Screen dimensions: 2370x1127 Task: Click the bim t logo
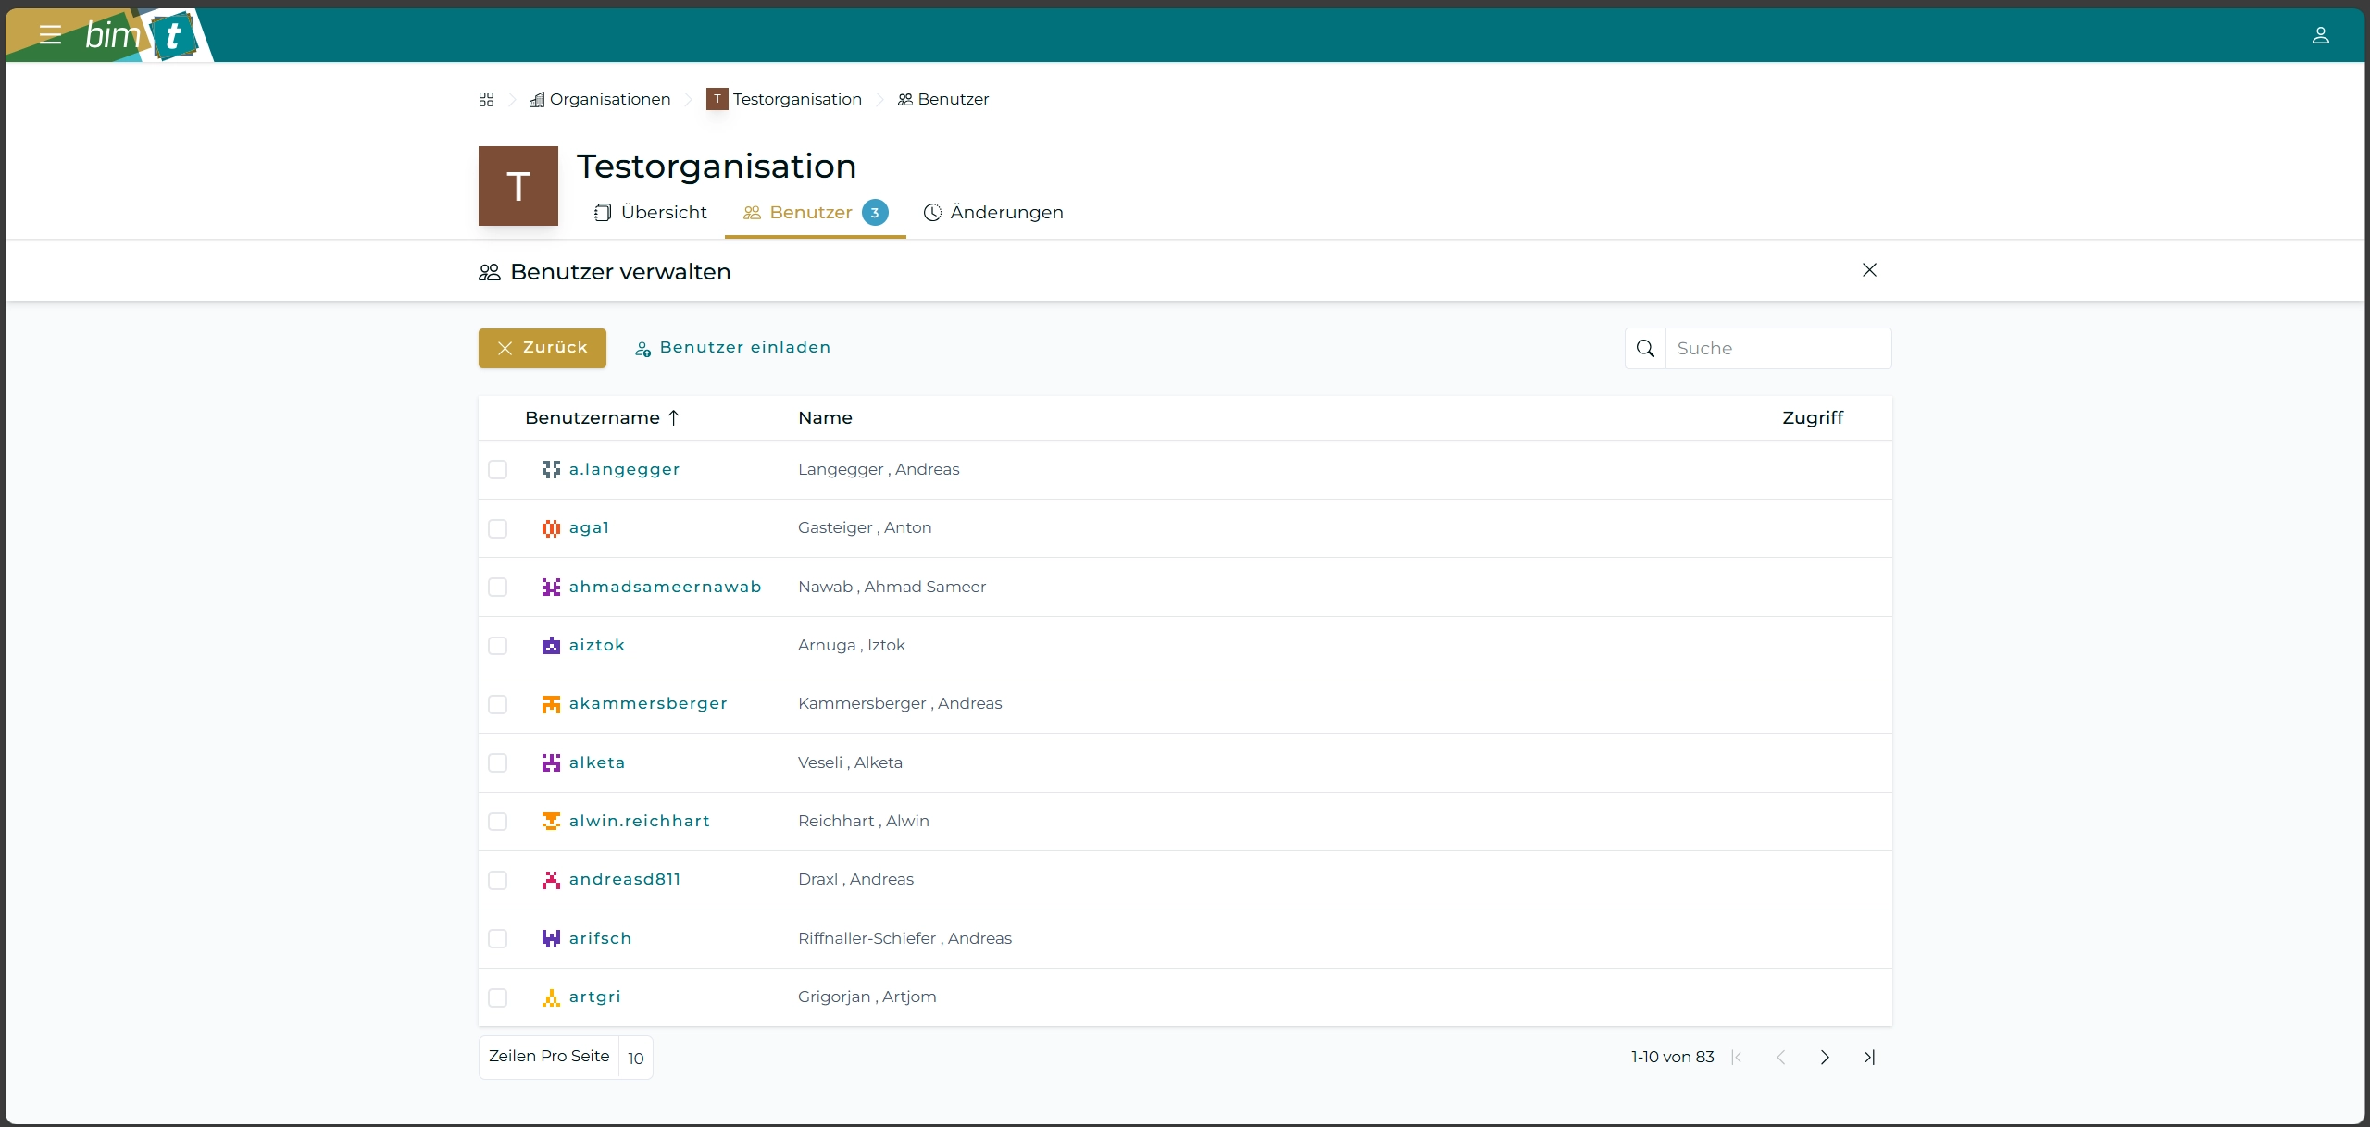coord(143,35)
